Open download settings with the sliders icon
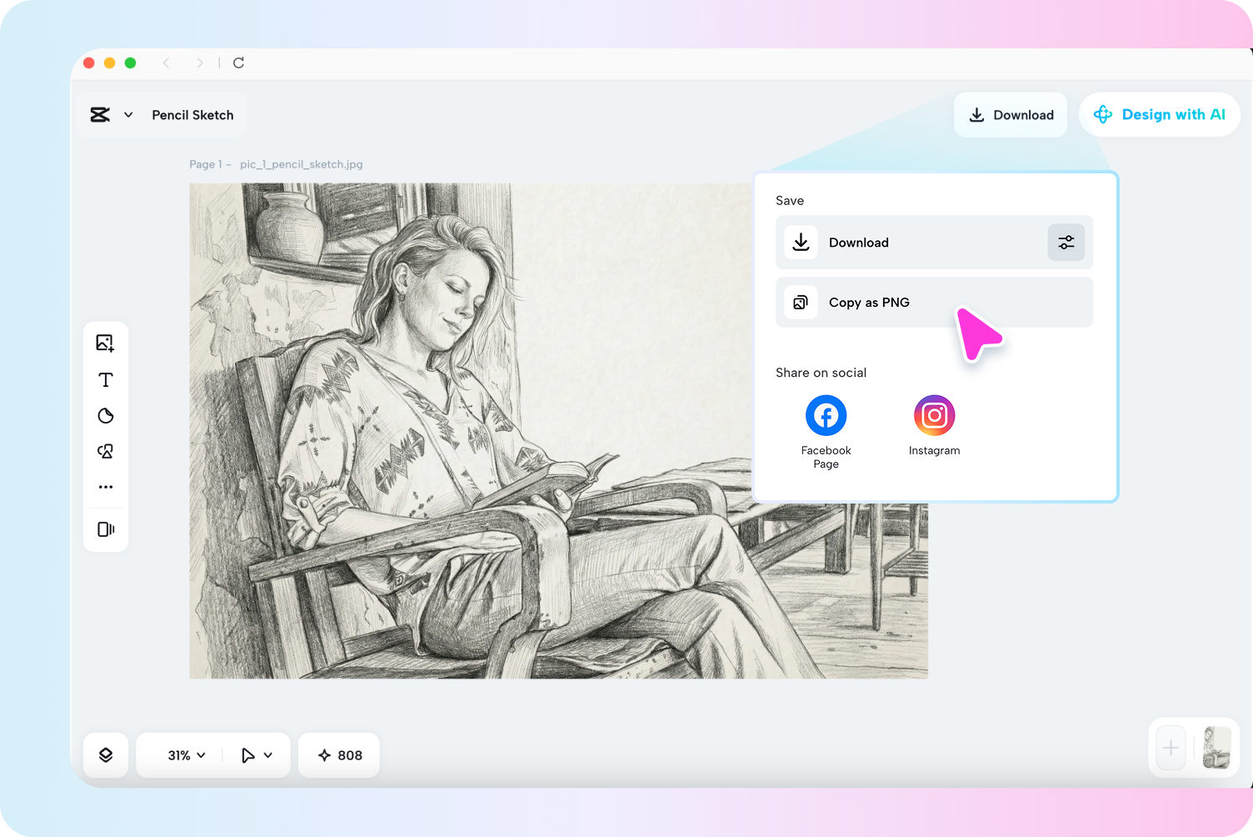This screenshot has height=837, width=1253. (x=1066, y=242)
